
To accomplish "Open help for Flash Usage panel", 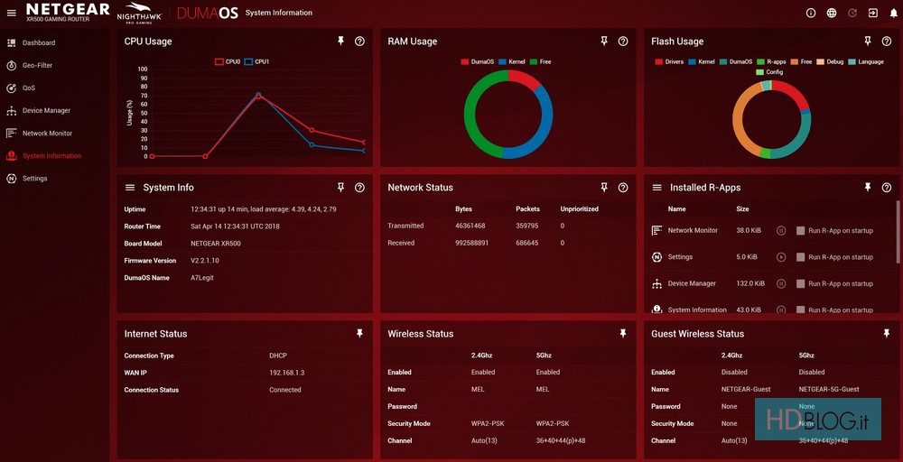I will click(x=887, y=42).
